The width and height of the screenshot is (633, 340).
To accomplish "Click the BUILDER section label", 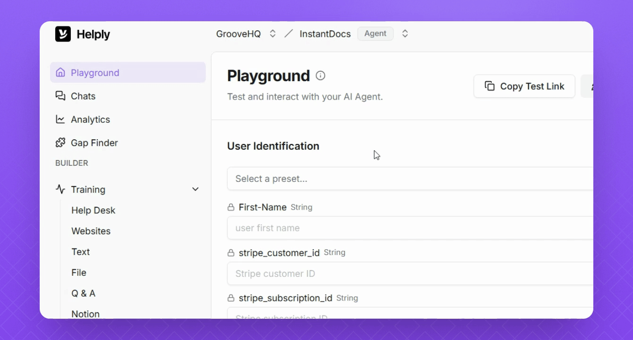I will point(72,163).
